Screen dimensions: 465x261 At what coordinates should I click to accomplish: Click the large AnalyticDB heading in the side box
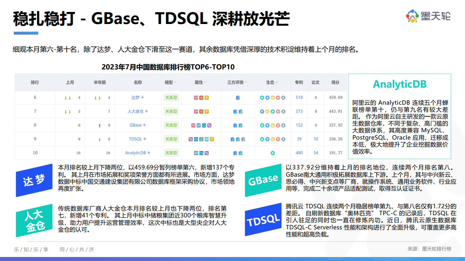click(400, 84)
